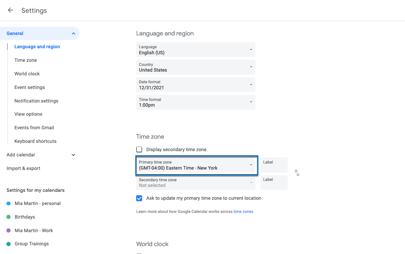Open Event settings in the sidebar
This screenshot has height=254, width=405.
tap(29, 87)
